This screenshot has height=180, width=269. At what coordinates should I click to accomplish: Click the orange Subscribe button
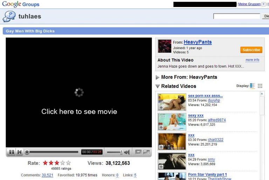point(251,50)
